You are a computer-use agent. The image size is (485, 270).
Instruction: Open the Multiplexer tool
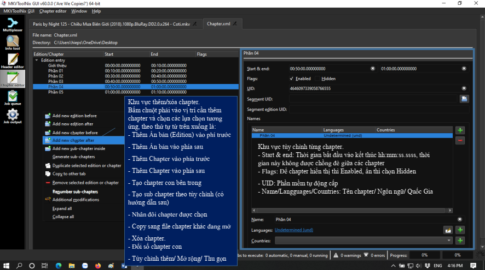13,25
